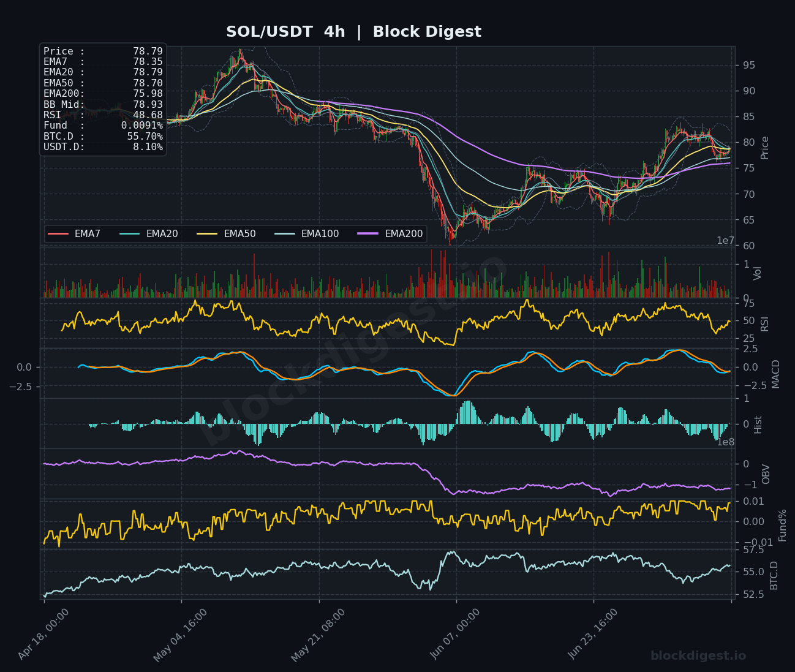Click the red EMA7 legend line swatch

(58, 234)
